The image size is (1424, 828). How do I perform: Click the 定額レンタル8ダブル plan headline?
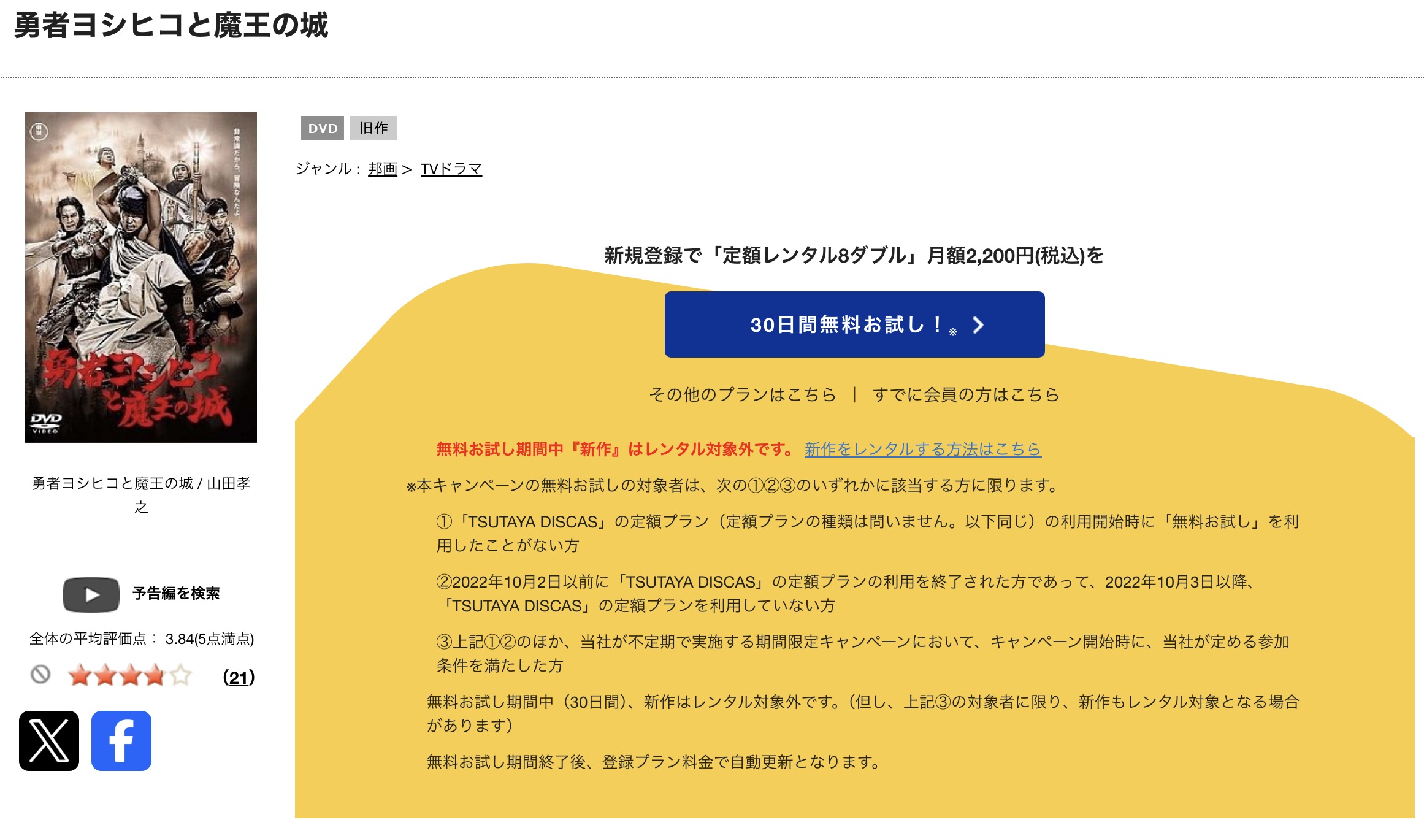coord(854,255)
